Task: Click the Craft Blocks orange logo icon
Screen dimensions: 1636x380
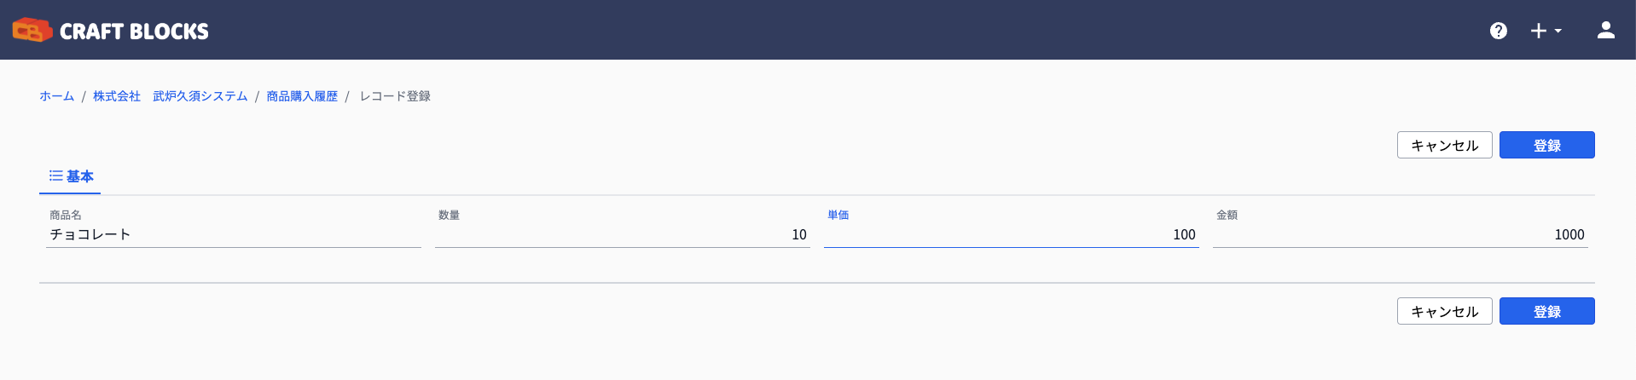Action: pyautogui.click(x=32, y=31)
